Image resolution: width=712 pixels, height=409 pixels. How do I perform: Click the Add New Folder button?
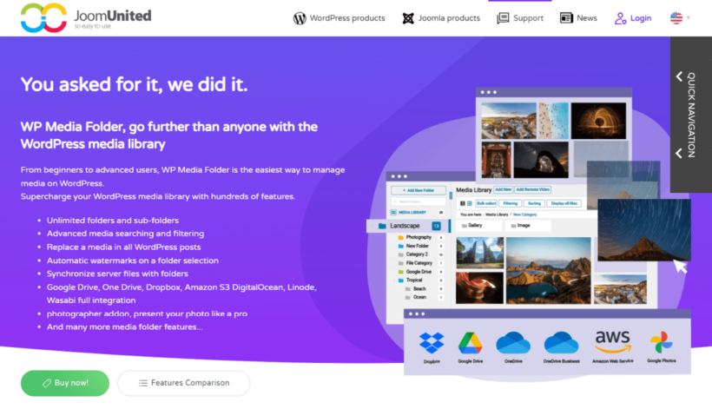(x=419, y=191)
